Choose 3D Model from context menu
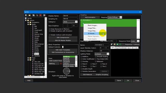Screen dimensions: 166x93 (x=95, y=34)
